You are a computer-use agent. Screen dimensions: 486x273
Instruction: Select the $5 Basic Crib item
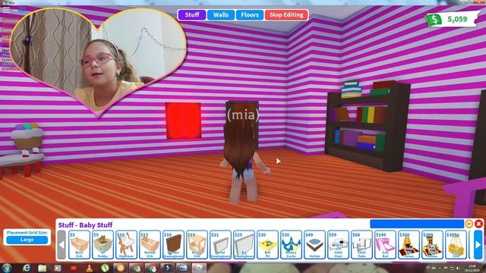[79, 244]
